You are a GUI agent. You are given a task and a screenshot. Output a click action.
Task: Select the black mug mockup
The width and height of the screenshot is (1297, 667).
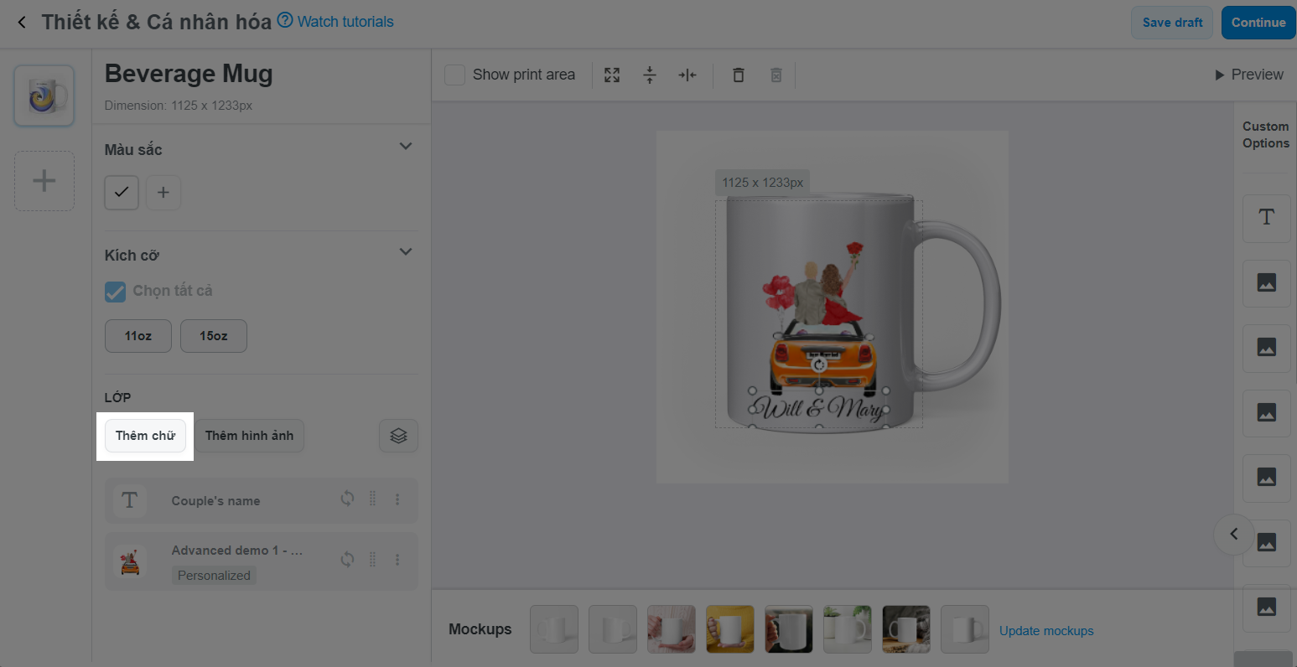tap(789, 629)
